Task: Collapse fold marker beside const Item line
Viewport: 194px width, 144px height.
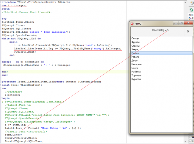Action: point(1,85)
